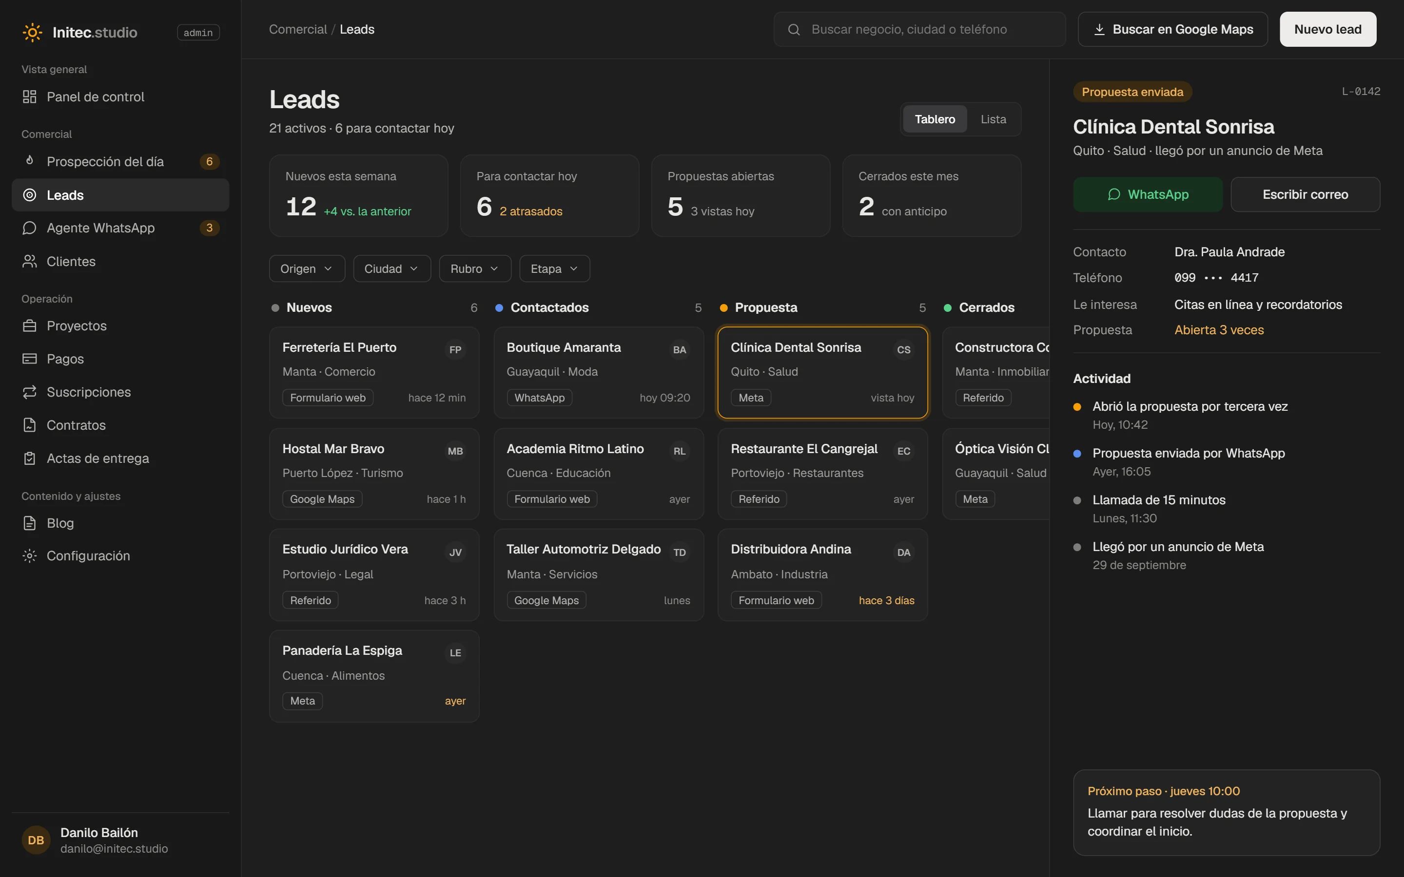Image resolution: width=1404 pixels, height=877 pixels.
Task: Click the Google Maps tag on Hostal Mar Bravo
Action: (x=322, y=499)
